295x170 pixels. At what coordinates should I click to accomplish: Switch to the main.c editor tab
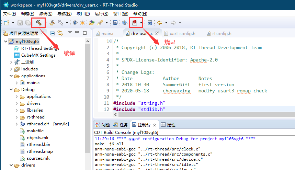coord(105,33)
